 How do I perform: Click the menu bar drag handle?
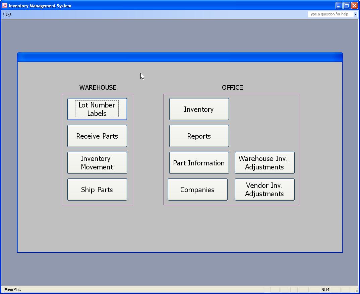click(4, 14)
